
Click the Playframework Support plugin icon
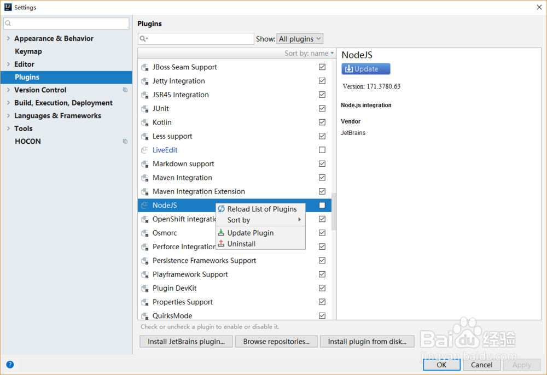(x=145, y=274)
